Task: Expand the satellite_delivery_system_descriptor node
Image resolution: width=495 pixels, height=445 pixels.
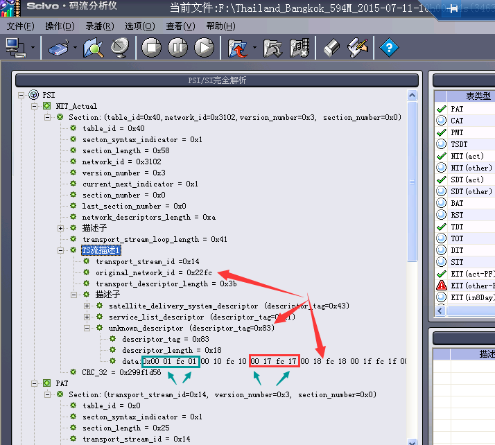Action: pos(87,306)
